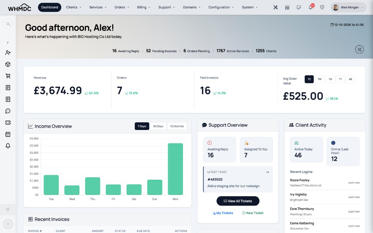
Task: Select the 1Y average order range
Action: click(341, 79)
